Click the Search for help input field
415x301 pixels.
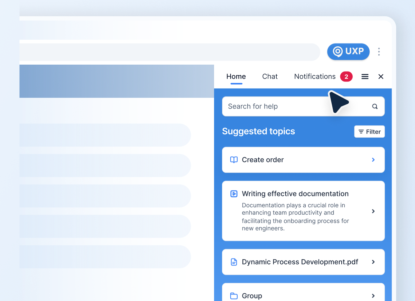pyautogui.click(x=277, y=106)
